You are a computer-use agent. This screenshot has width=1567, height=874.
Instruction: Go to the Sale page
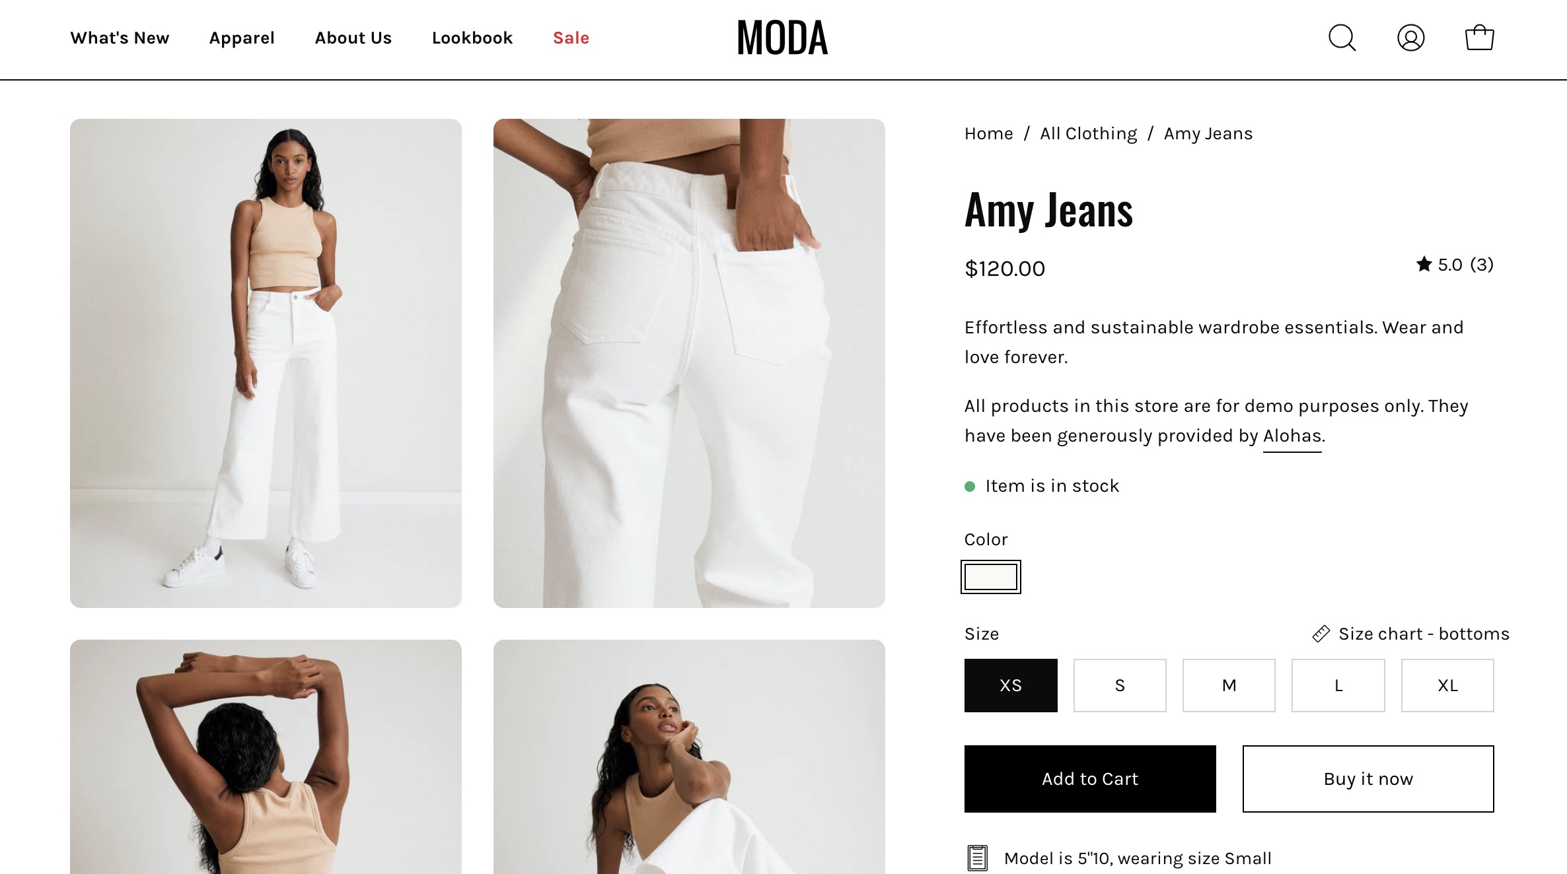(571, 38)
